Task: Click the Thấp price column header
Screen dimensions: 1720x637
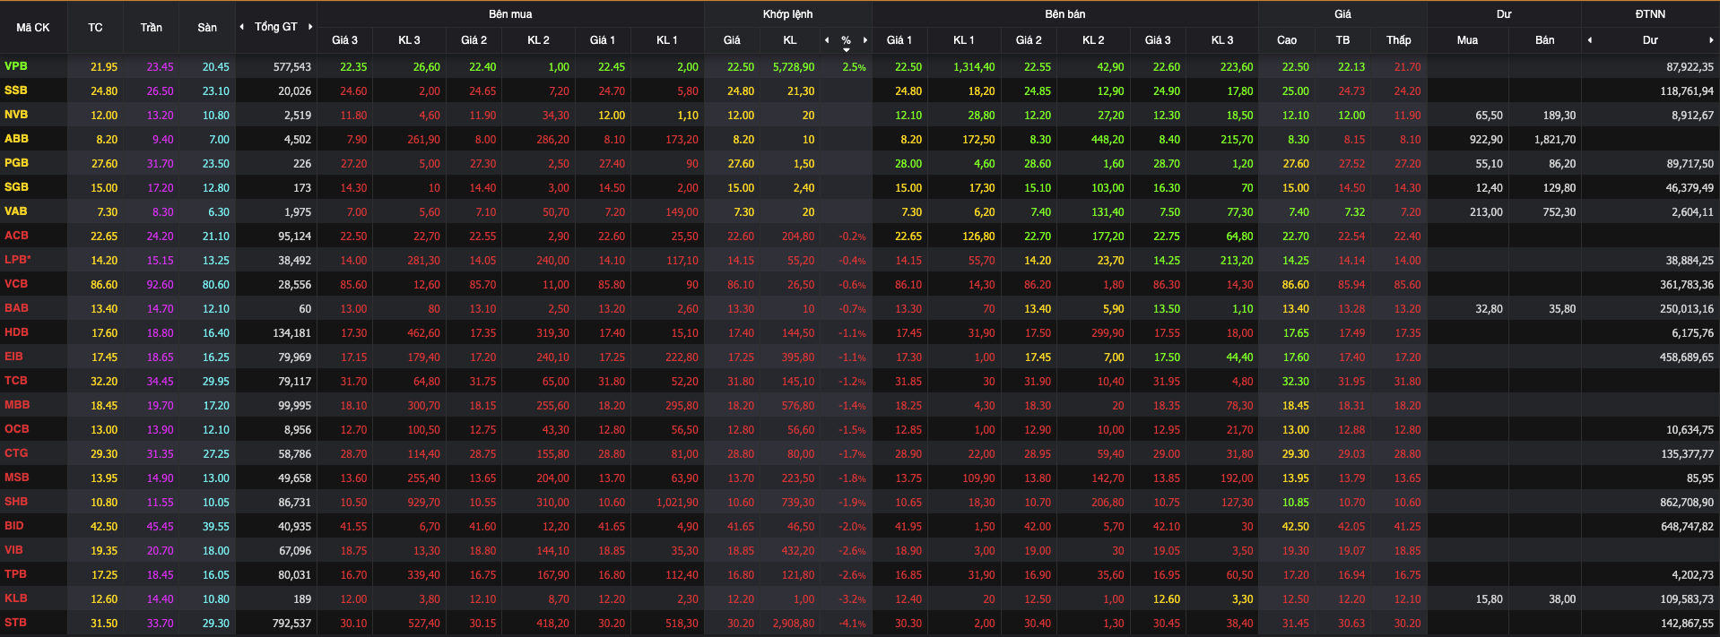Action: tap(1398, 40)
